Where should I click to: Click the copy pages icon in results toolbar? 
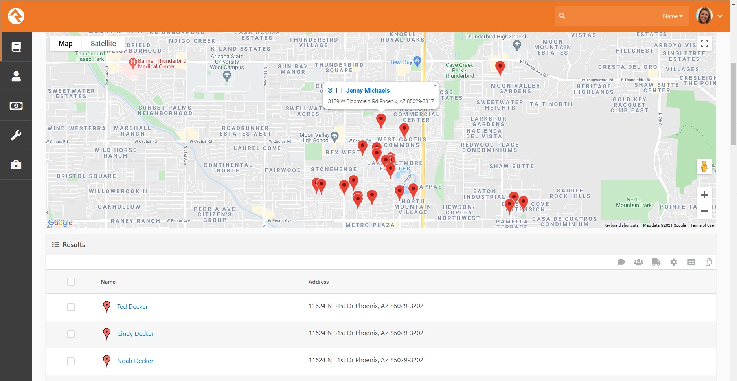pyautogui.click(x=709, y=262)
